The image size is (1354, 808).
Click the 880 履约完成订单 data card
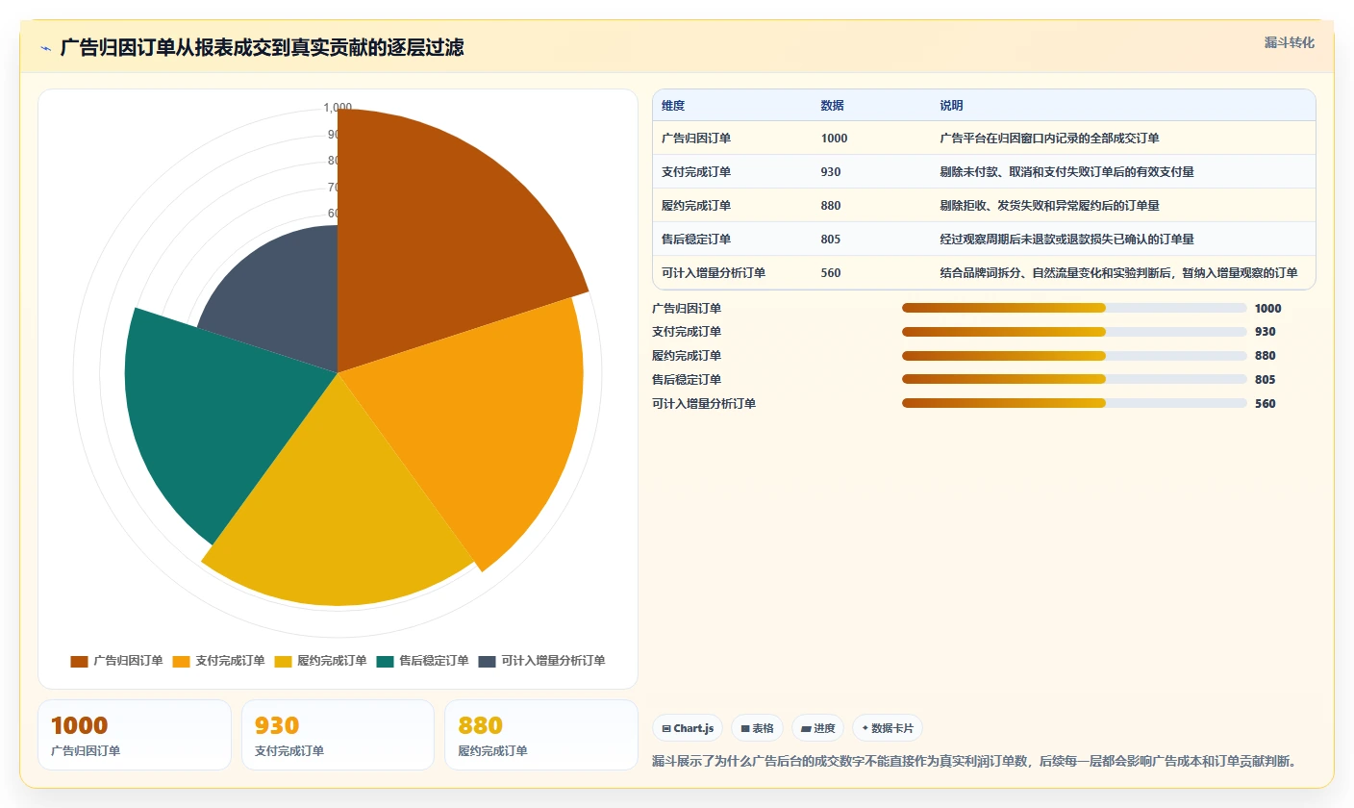click(x=541, y=735)
